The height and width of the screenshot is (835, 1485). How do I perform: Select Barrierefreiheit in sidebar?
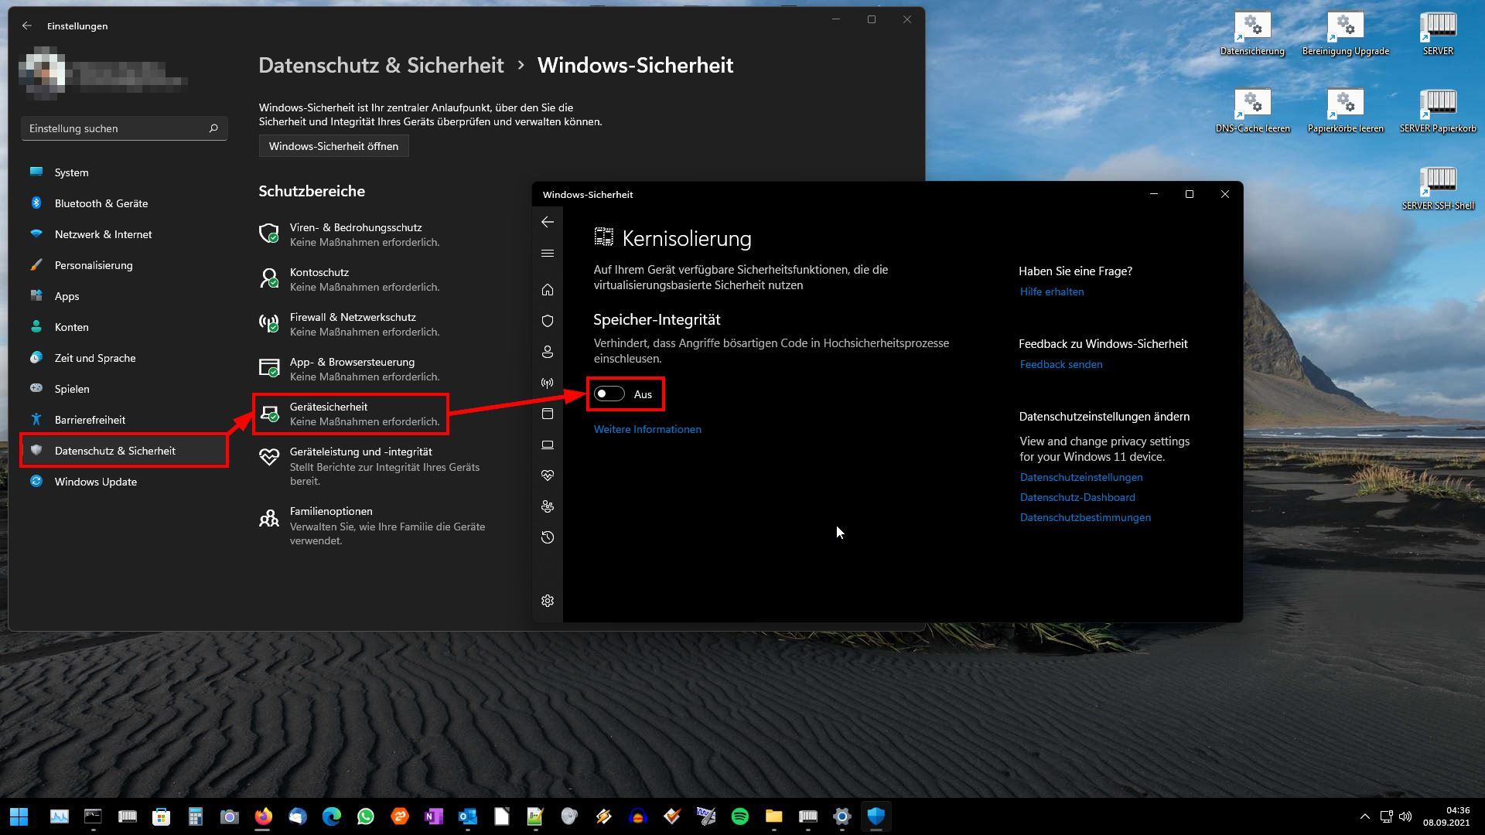(x=124, y=420)
